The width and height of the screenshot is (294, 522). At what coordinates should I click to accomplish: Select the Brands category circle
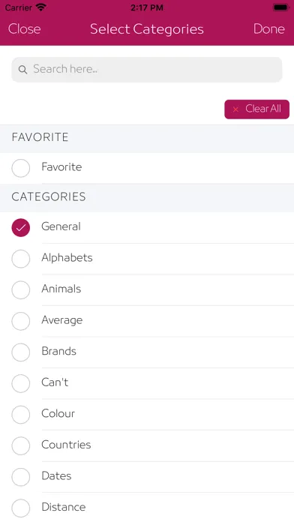[x=21, y=352]
